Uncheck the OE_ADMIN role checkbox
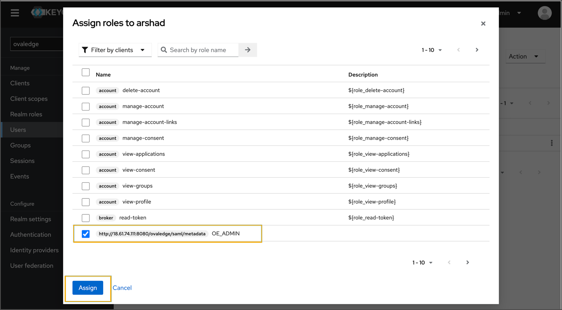 click(x=86, y=234)
